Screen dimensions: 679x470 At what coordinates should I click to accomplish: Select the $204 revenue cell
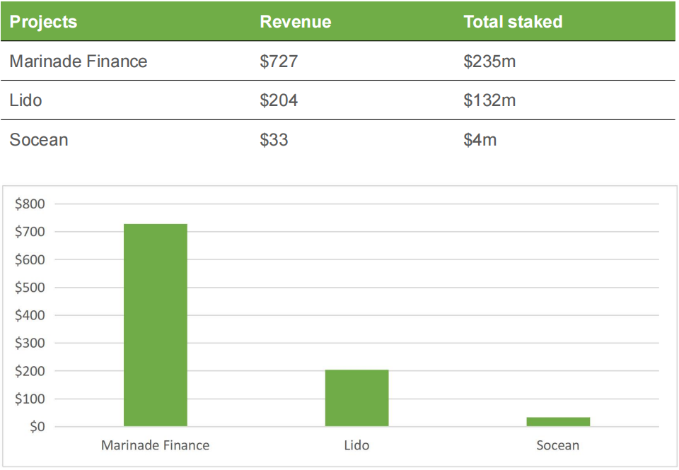pos(279,100)
